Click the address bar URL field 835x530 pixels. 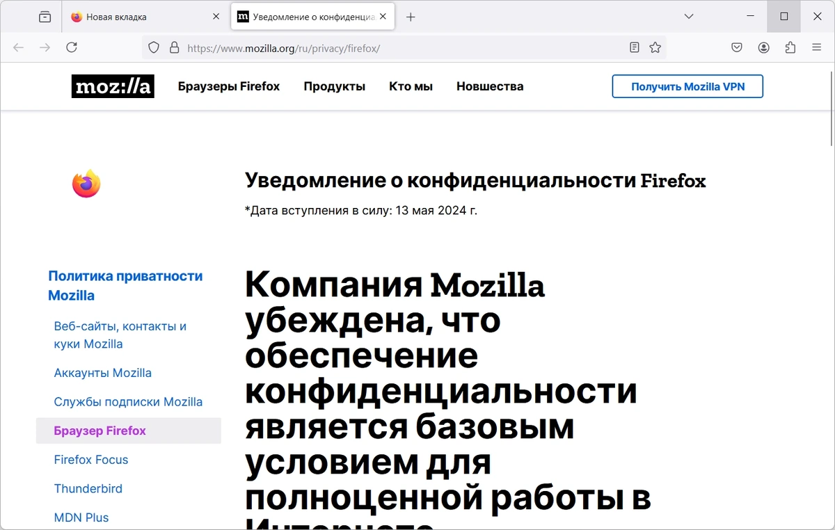pos(404,48)
